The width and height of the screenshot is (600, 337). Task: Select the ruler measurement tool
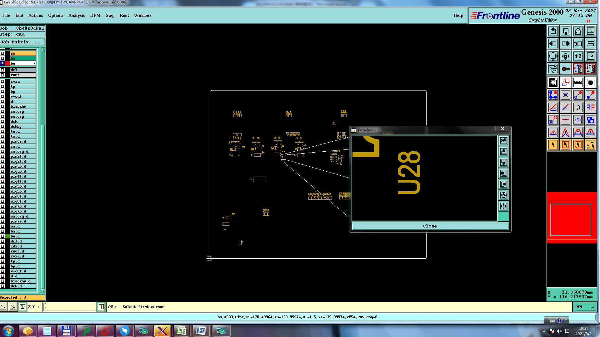click(x=578, y=83)
